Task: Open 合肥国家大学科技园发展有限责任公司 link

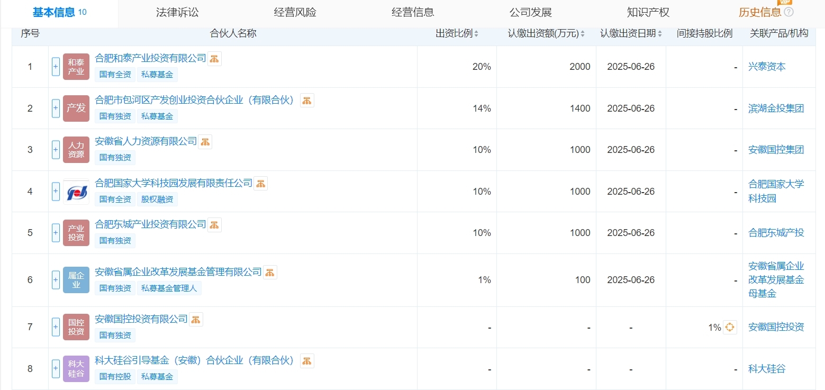Action: 174,183
